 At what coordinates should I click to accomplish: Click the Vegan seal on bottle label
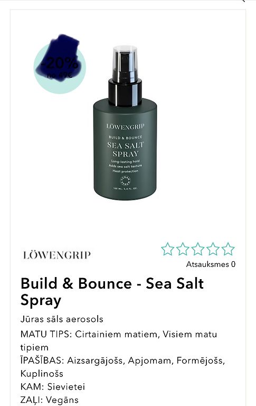point(125,181)
